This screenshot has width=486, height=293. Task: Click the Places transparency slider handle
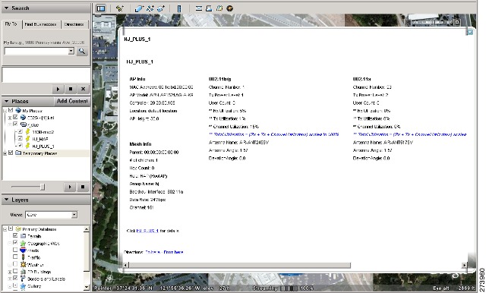(43, 187)
